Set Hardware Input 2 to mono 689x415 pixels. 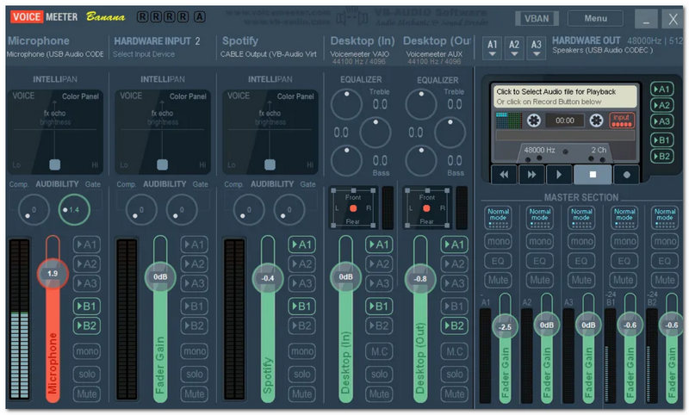tap(195, 351)
